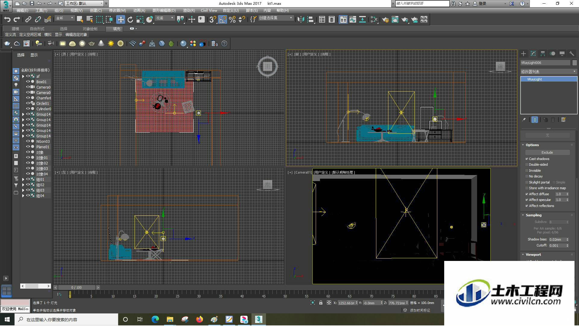Toggle Cast shadows checkbox
Image resolution: width=579 pixels, height=326 pixels.
point(527,159)
